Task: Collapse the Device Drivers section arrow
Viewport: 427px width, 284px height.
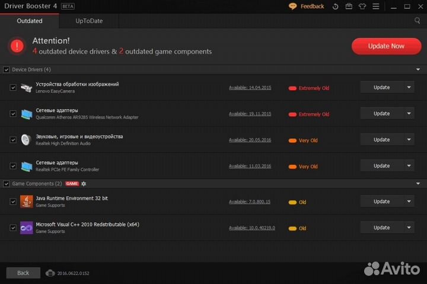Action: [418, 70]
